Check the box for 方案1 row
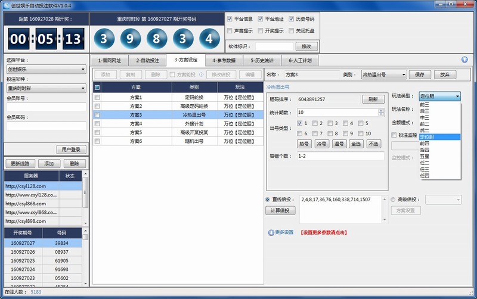477x299 pixels. point(97,97)
